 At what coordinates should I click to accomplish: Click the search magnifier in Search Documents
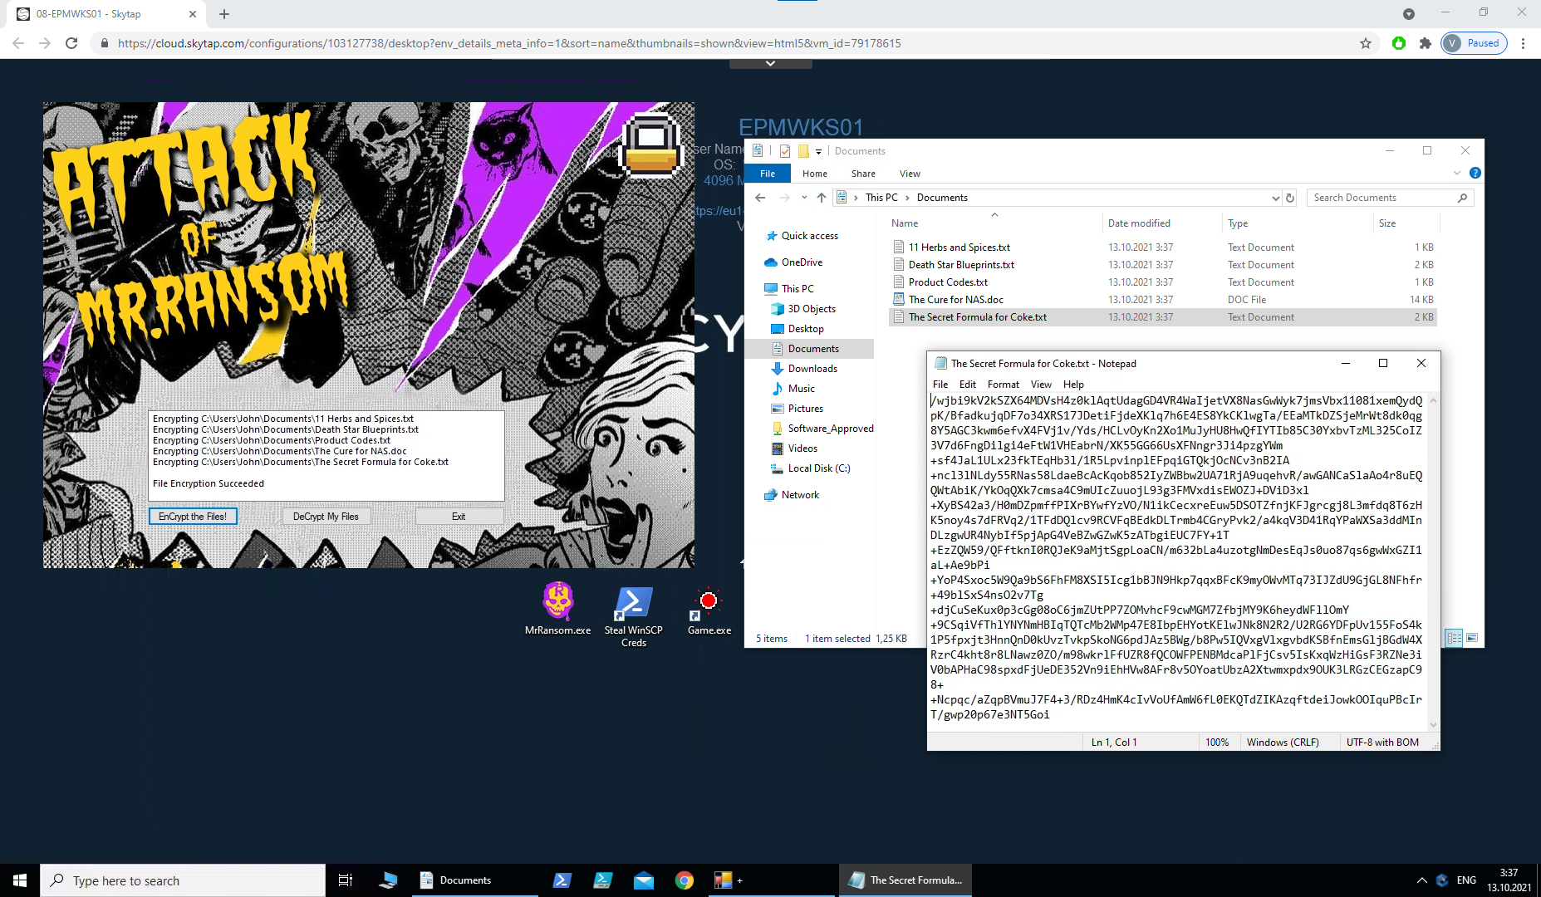1463,198
